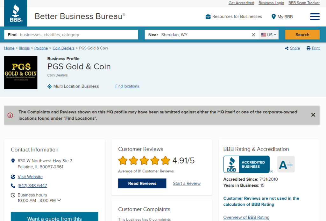Screen dimensions: 326x221
Task: Focus the Near location input field
Action: pyautogui.click(x=202, y=35)
